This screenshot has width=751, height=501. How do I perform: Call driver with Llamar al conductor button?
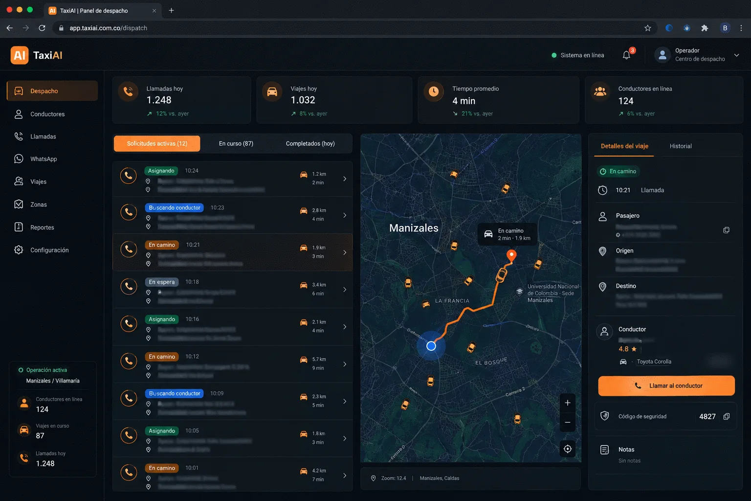point(666,386)
